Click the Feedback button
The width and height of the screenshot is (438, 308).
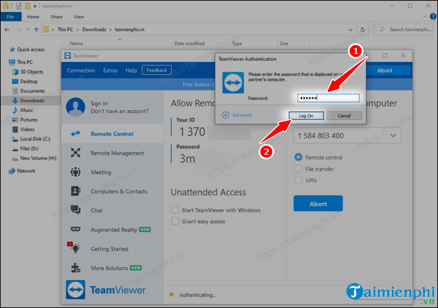157,70
